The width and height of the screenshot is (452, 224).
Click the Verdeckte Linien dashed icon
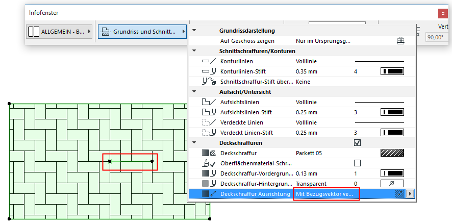point(209,122)
